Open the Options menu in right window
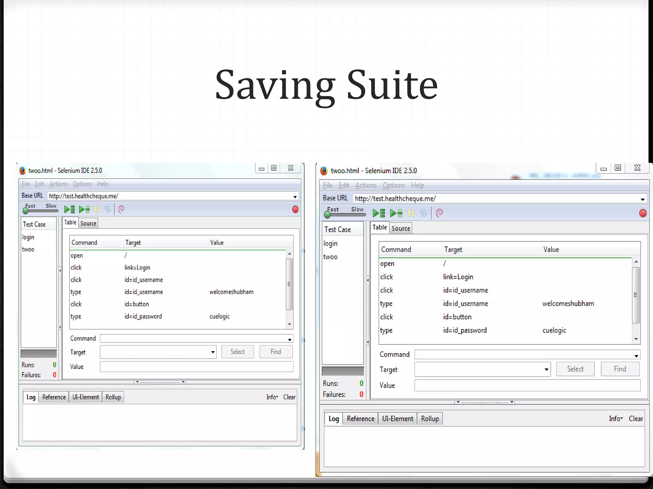The height and width of the screenshot is (489, 653). [394, 185]
